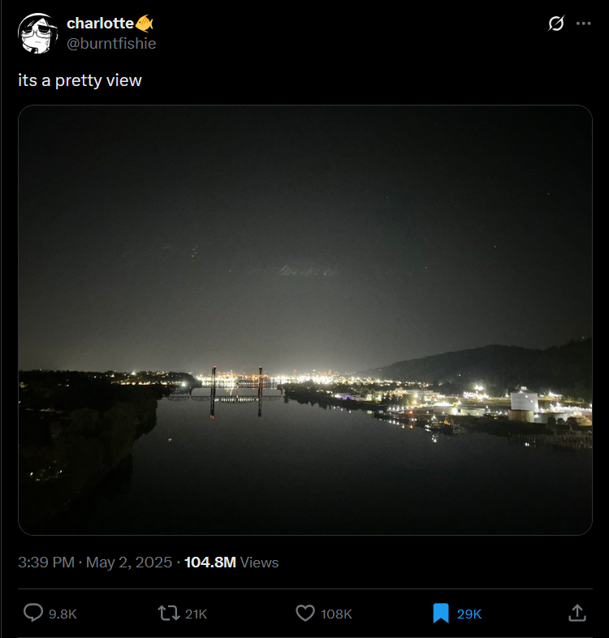Click the 108K likes count

[x=336, y=614]
